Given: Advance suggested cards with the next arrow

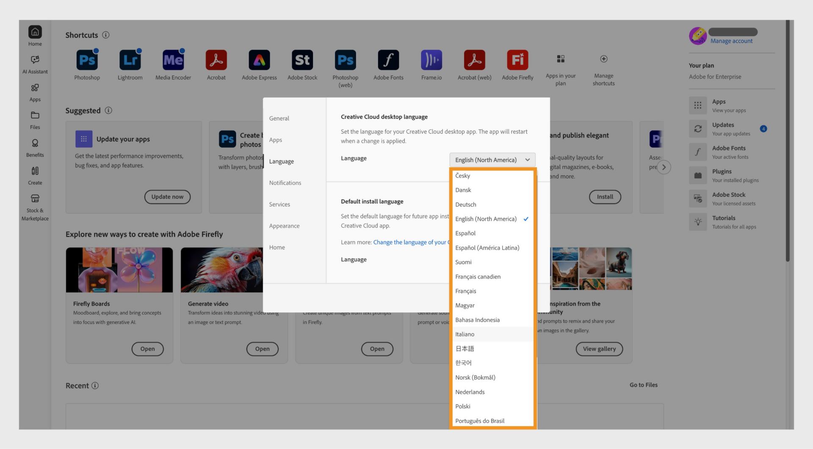Looking at the screenshot, I should point(664,167).
